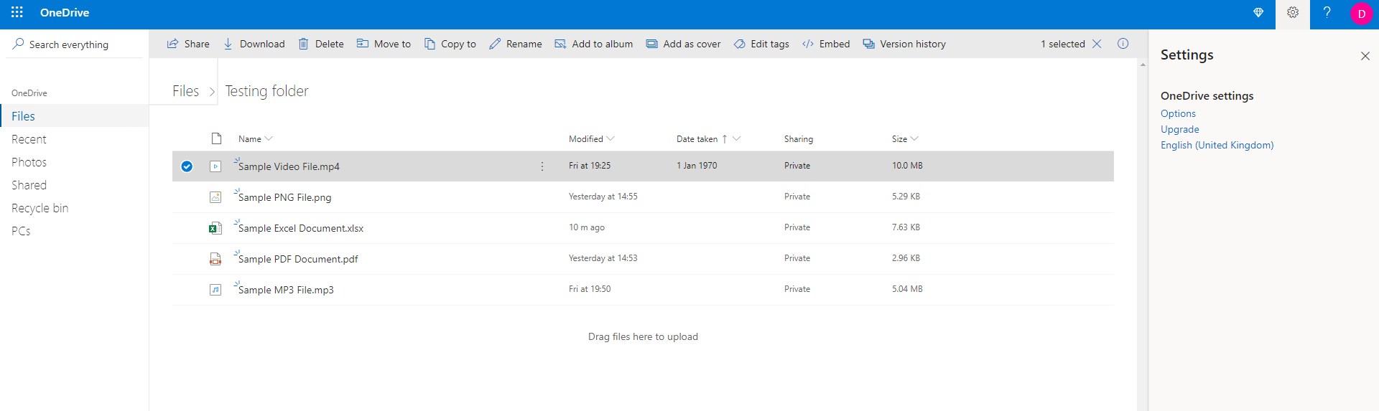Viewport: 1379px width, 411px height.
Task: Open the details info pane icon
Action: point(1123,44)
